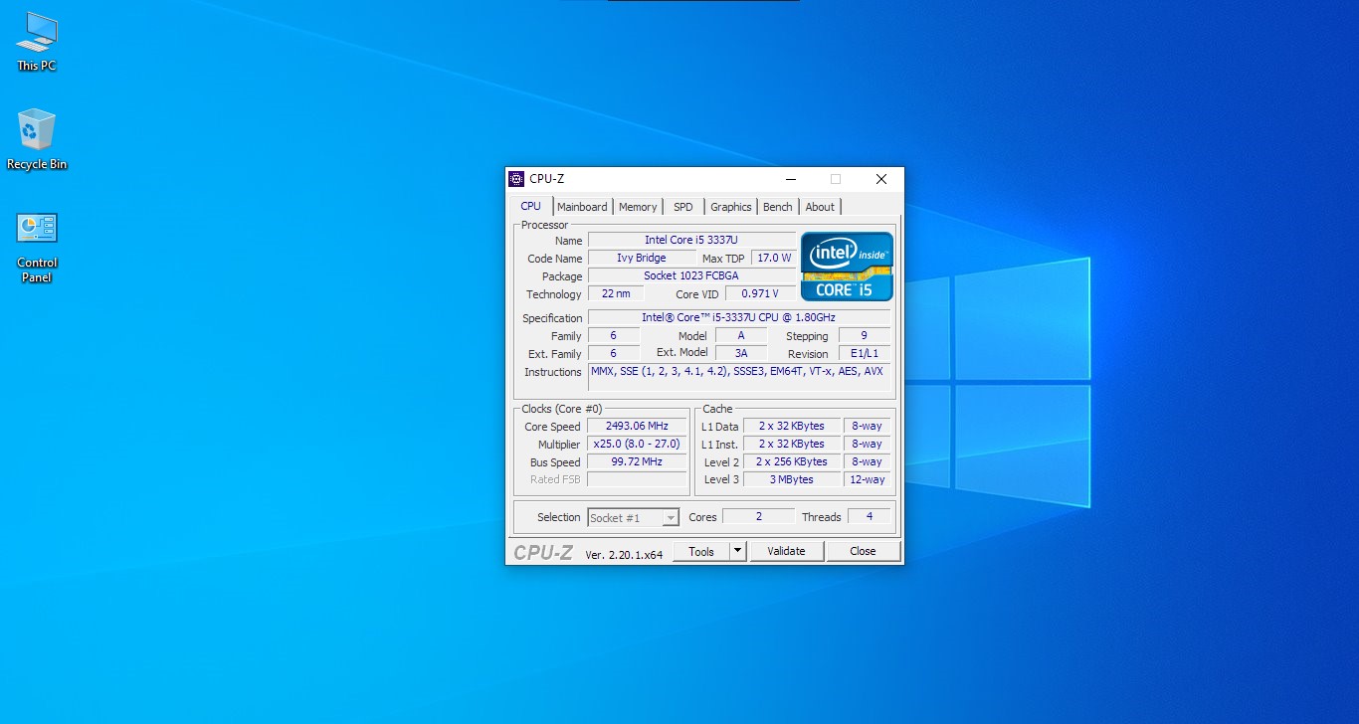Viewport: 1359px width, 724px height.
Task: Select the CPU tab
Action: pos(531,206)
